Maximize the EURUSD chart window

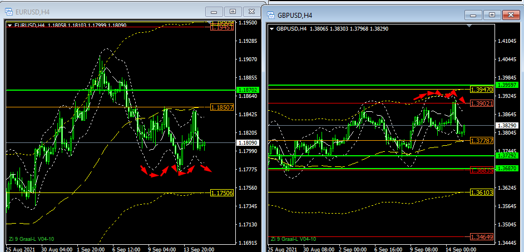(233, 12)
